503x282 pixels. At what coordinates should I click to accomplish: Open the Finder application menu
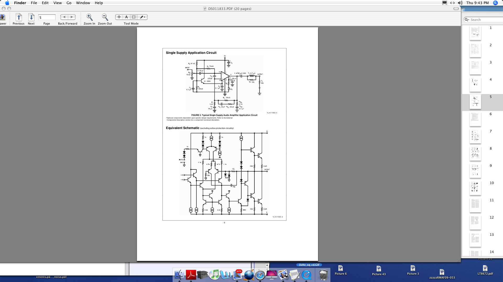tap(20, 3)
